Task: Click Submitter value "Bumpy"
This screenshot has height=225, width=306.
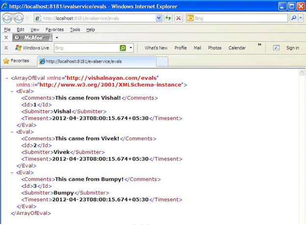Action: (64, 193)
